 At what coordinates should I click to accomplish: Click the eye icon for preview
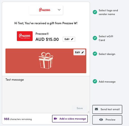point(101,120)
